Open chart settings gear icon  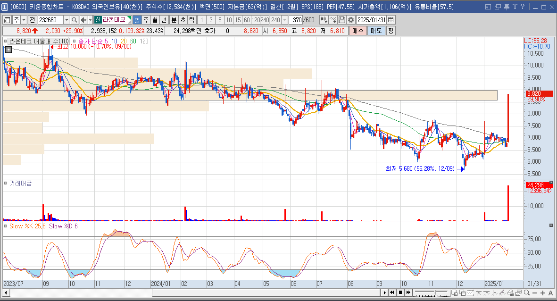pos(350,20)
